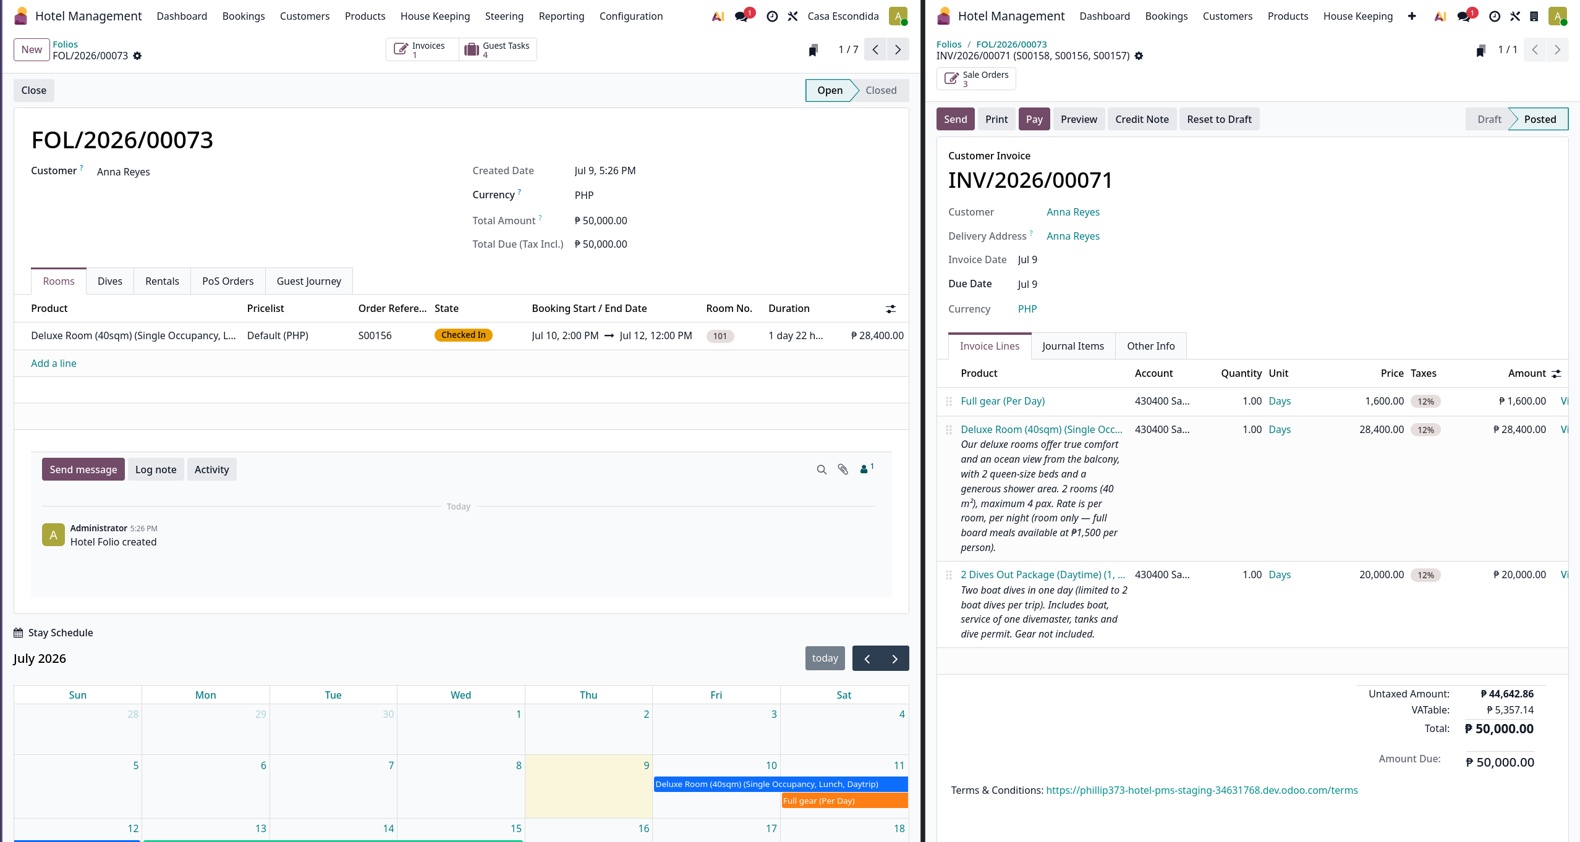Image resolution: width=1580 pixels, height=842 pixels.
Task: Open House Keeping menu in left window
Action: 435,16
